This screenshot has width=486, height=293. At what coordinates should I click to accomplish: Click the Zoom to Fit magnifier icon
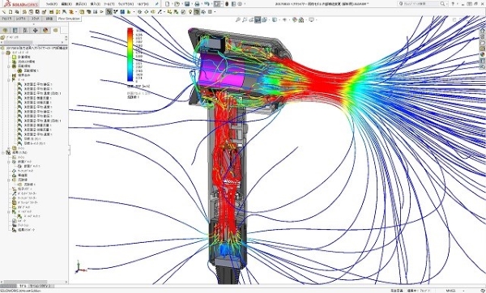pyautogui.click(x=237, y=19)
